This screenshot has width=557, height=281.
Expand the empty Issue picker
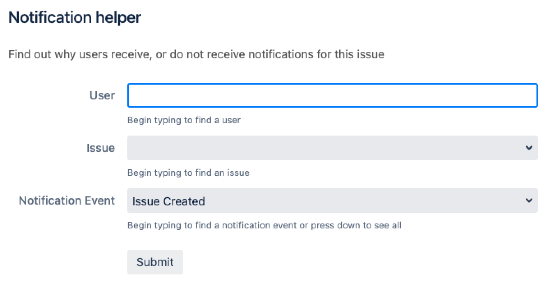(x=325, y=148)
